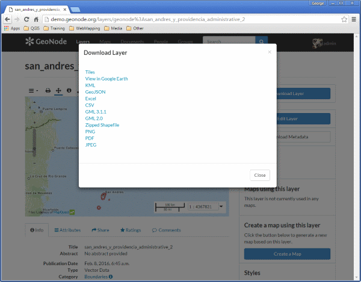361x282 pixels.
Task: Select View in Google Earth link
Action: (x=106, y=79)
